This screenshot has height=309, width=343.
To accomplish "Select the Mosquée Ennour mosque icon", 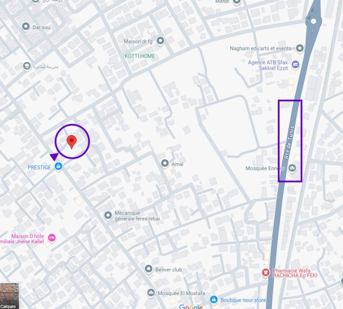I will tap(292, 169).
